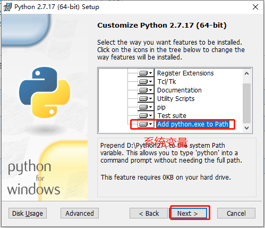Open the pip install option dropdown arrow
The height and width of the screenshot is (228, 265).
pyautogui.click(x=151, y=107)
